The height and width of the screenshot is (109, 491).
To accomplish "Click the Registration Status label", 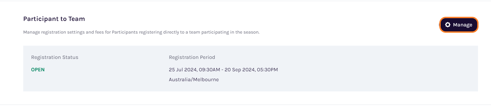I will pos(55,57).
